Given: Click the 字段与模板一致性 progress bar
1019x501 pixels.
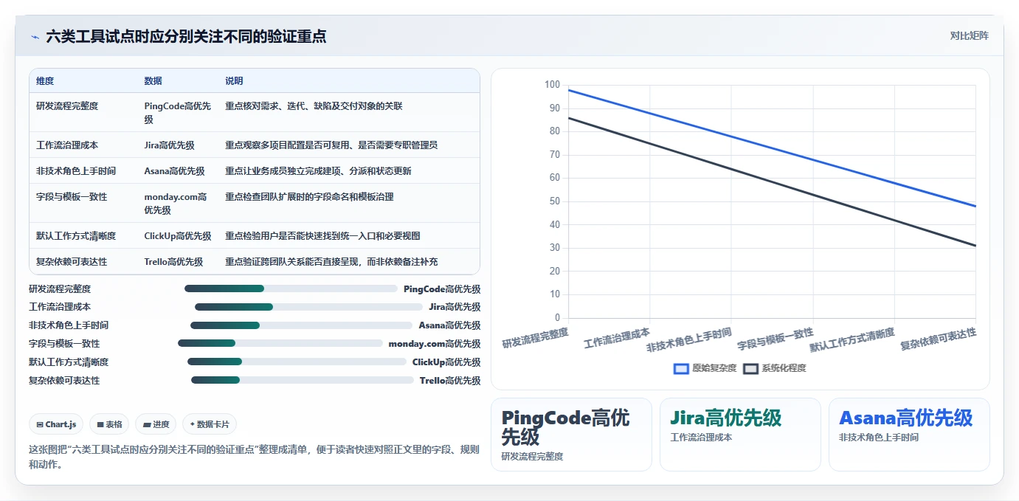Looking at the screenshot, I should [280, 343].
